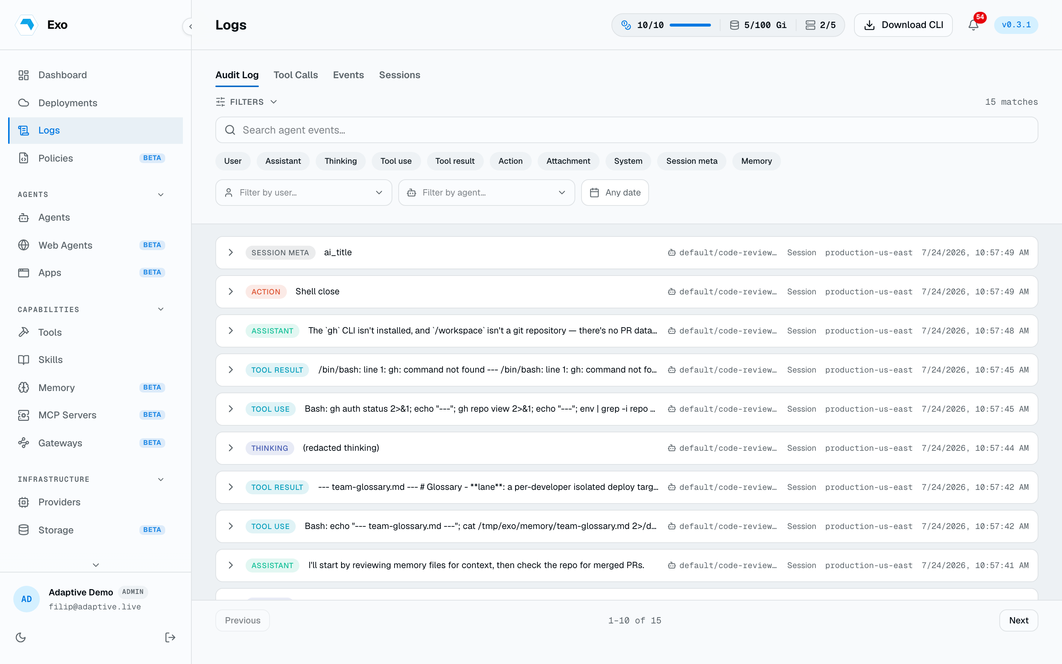Click the 2/5 servers indicator
Screen dimensions: 1062x664
[x=820, y=25]
